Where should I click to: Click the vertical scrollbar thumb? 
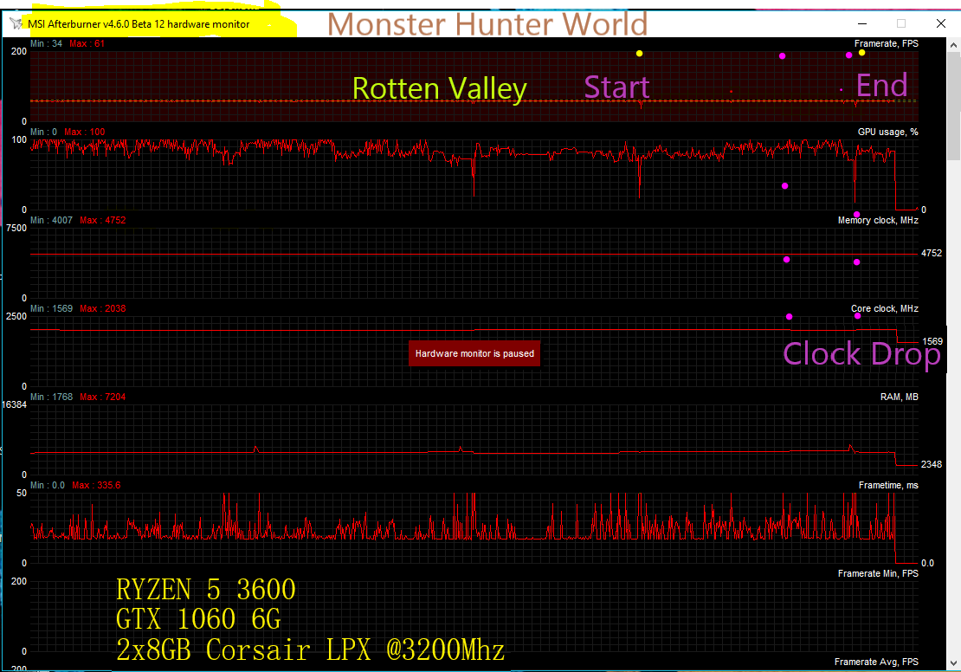954,106
